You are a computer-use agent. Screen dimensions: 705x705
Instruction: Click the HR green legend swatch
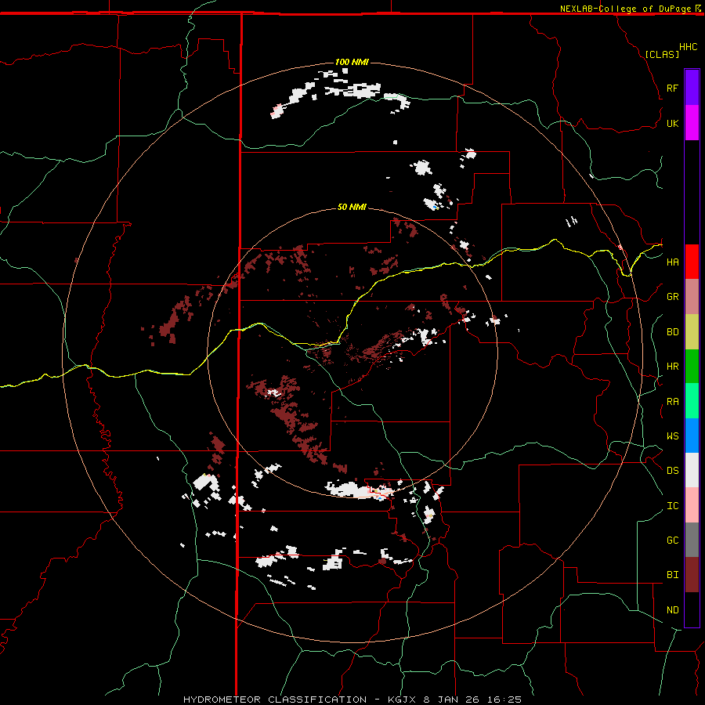tap(692, 367)
